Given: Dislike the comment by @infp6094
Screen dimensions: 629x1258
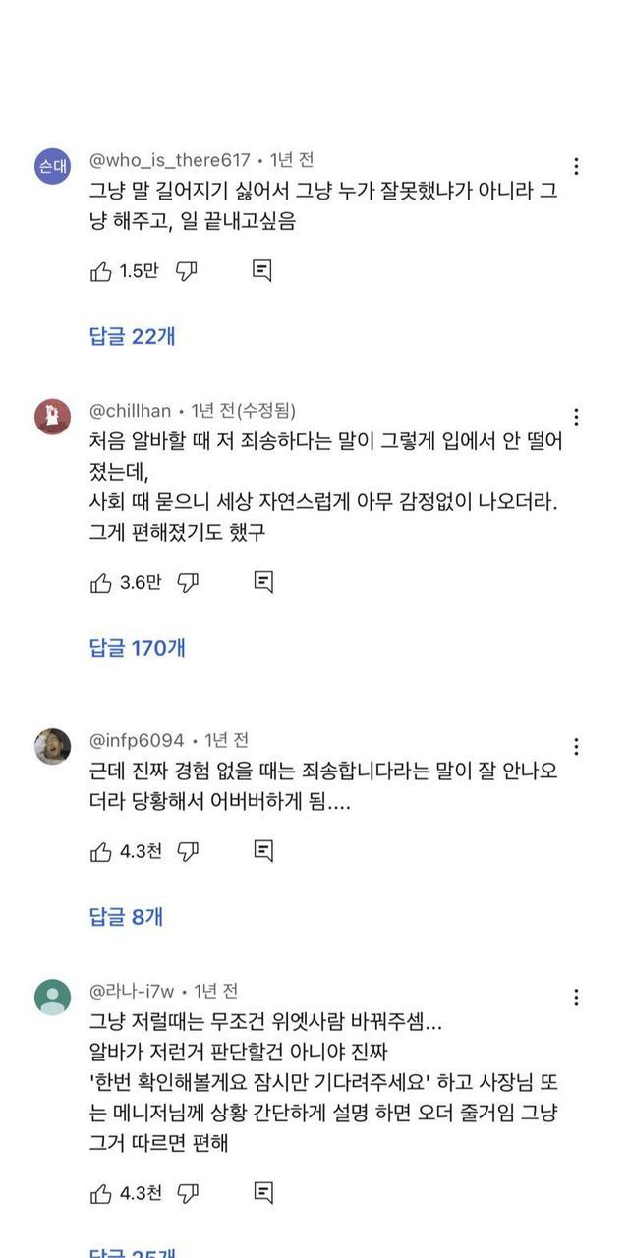Looking at the screenshot, I should coord(188,852).
